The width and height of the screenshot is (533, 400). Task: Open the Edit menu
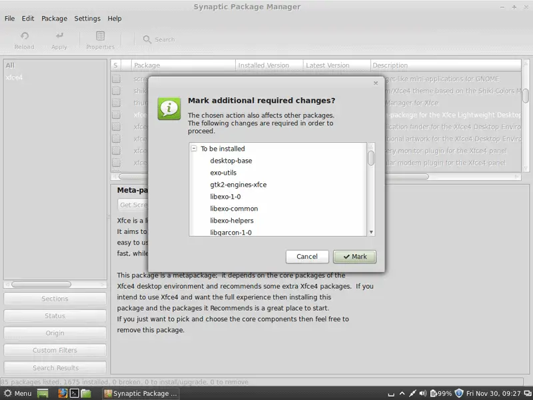click(x=28, y=19)
